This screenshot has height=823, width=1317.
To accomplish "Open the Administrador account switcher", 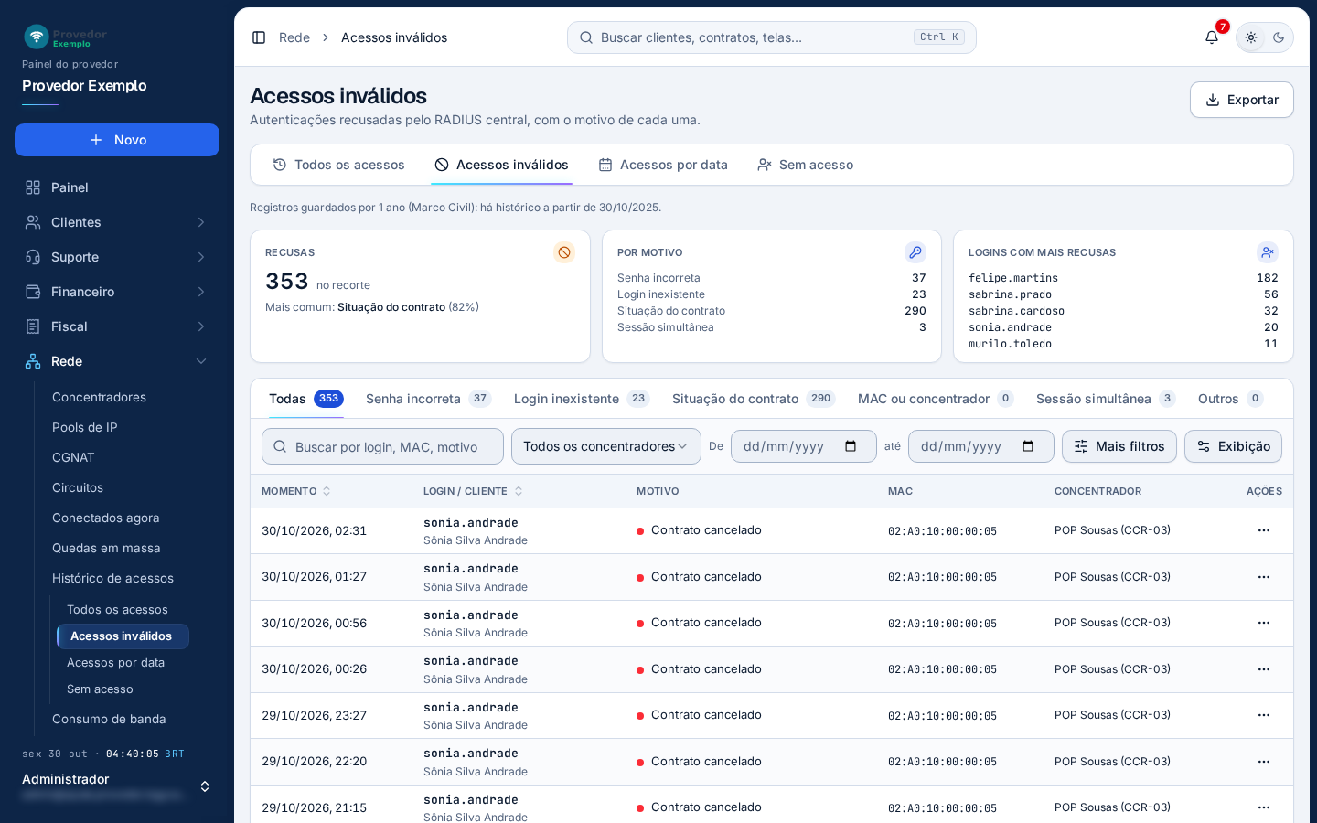I will [117, 786].
